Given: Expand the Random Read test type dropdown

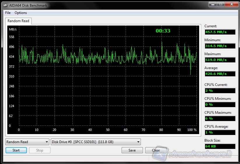Looking at the screenshot, I should coord(27,142).
